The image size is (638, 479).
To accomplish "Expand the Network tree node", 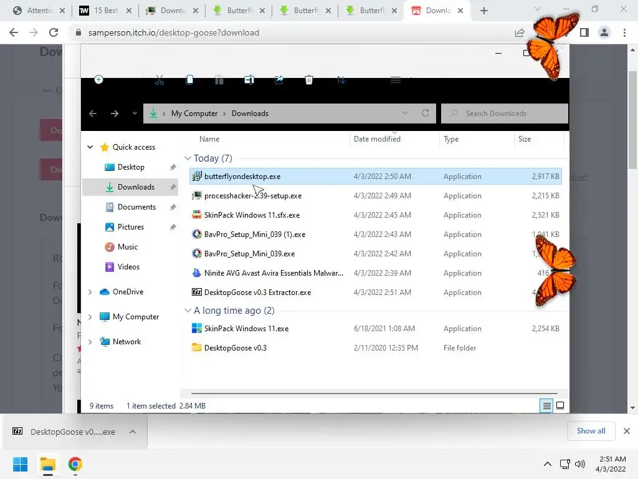I will coord(90,342).
